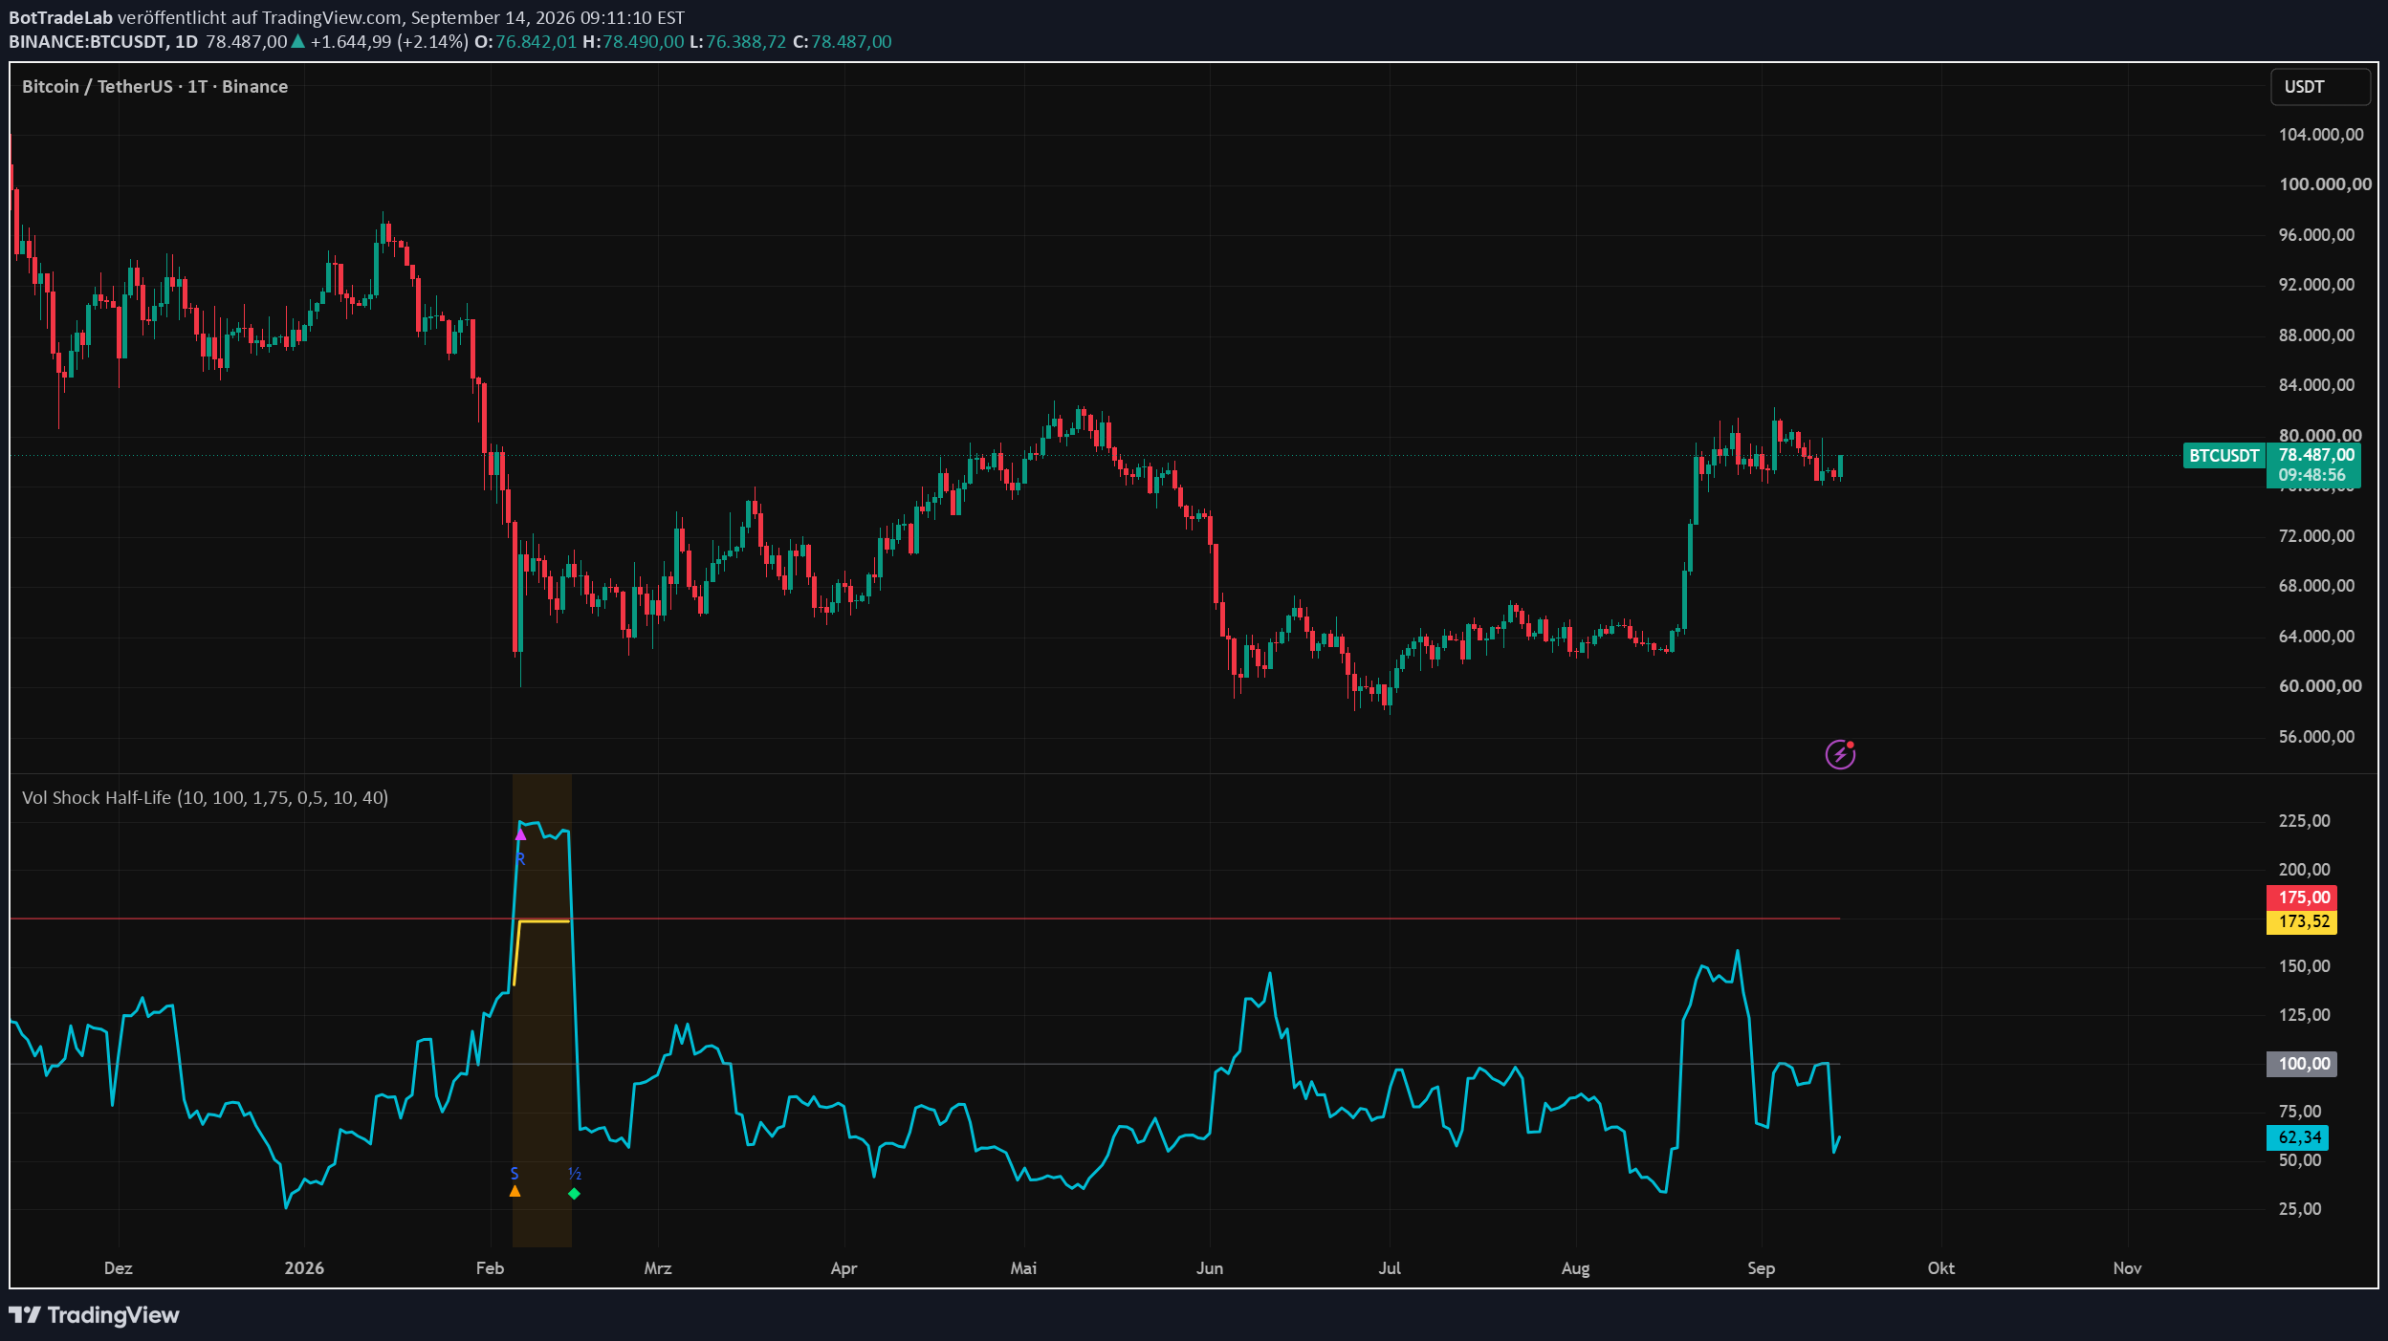Click the 25,00 indicator scale label
The height and width of the screenshot is (1341, 2388).
coord(2300,1208)
